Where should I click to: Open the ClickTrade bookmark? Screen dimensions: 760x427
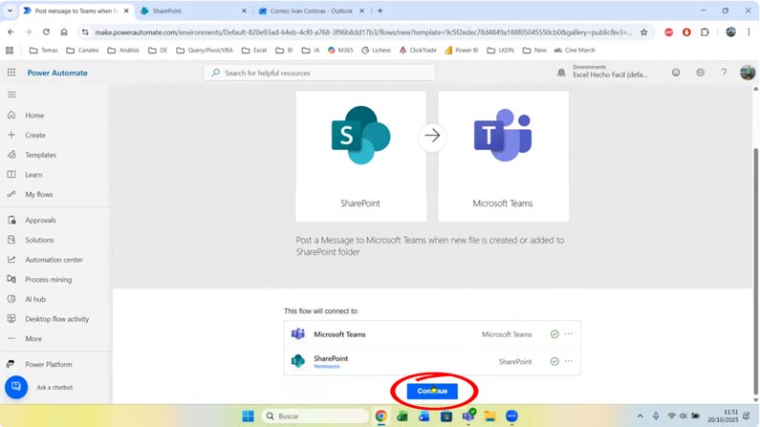pyautogui.click(x=418, y=50)
